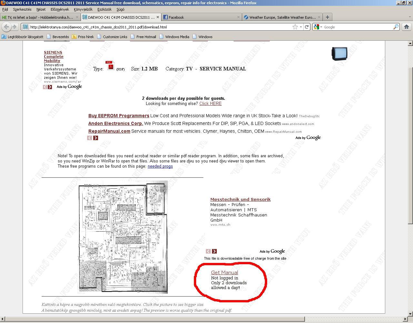Open the Előzmények menu
413x323 pixels.
(x=60, y=9)
